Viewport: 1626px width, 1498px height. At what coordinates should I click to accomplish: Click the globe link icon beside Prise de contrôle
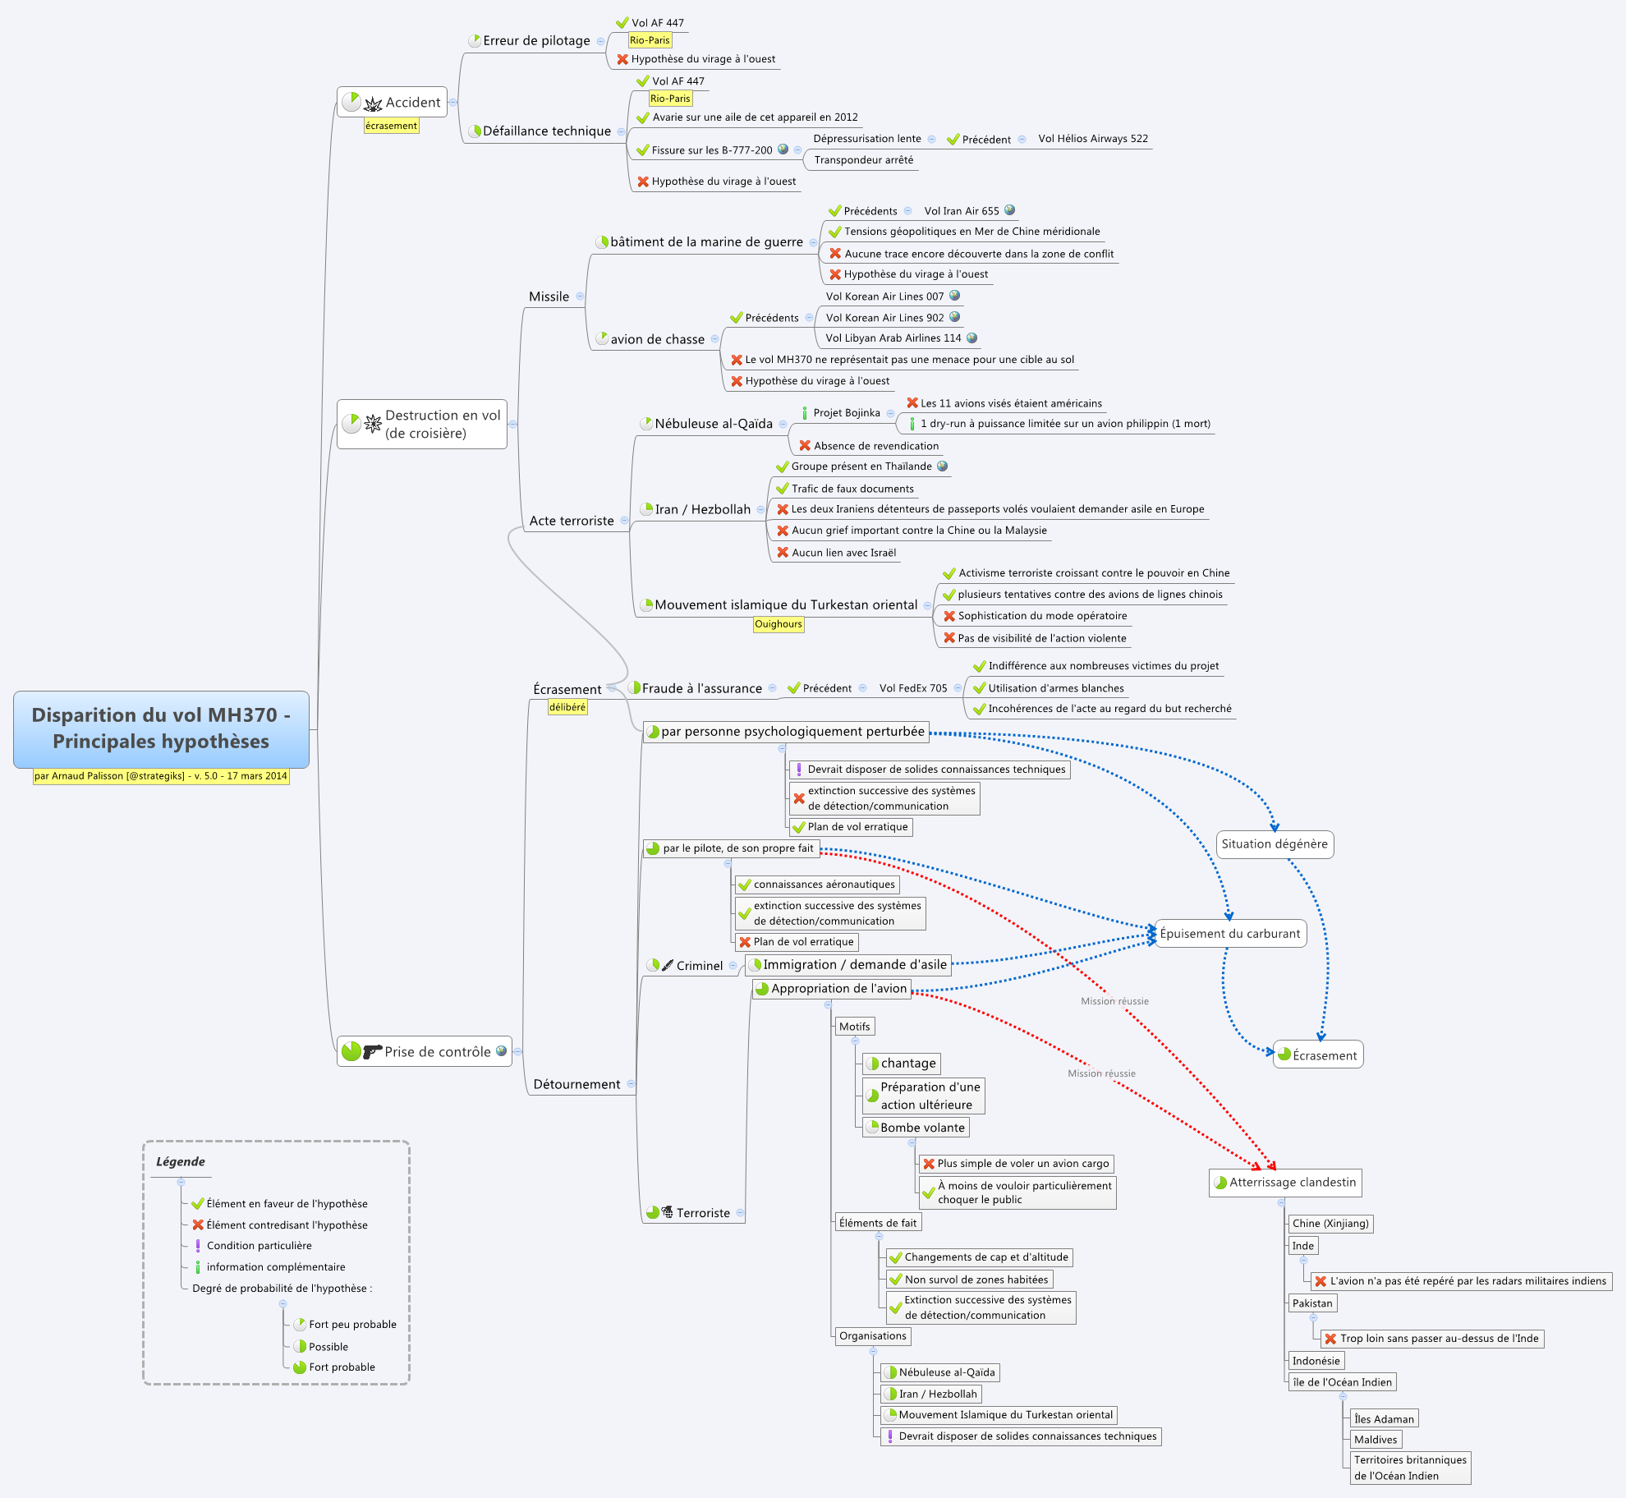501,1050
